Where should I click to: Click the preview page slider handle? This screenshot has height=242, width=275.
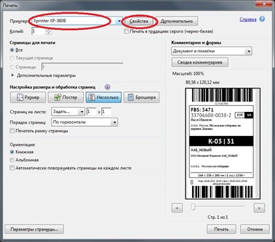point(193,207)
